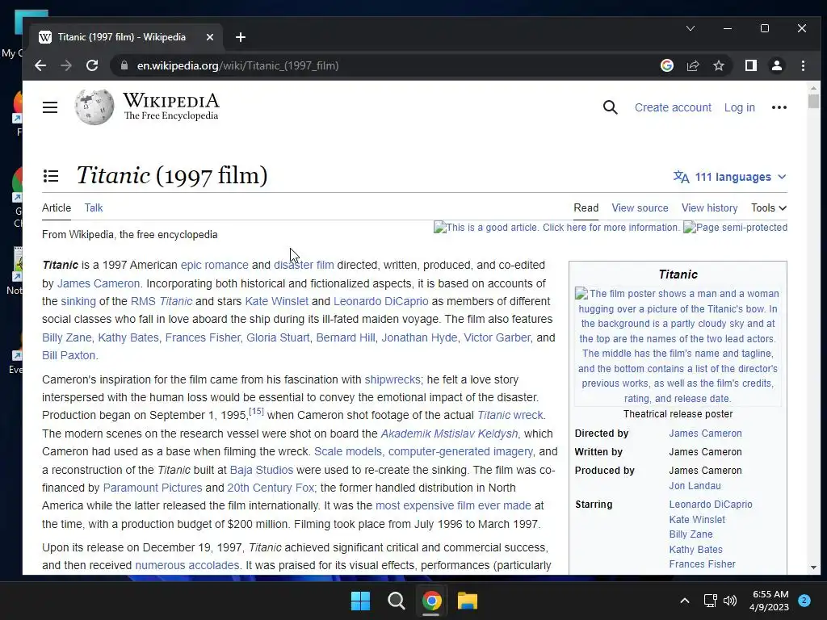Image resolution: width=827 pixels, height=620 pixels.
Task: Click the Log in link
Action: (740, 107)
